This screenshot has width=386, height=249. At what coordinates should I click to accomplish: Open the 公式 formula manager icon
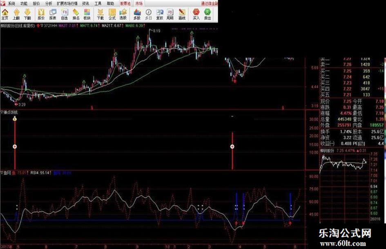(112, 14)
